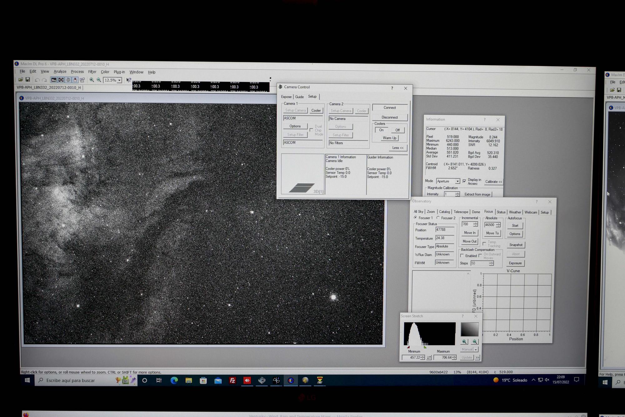Open the zoom percentage dropdown (12.5%)
The width and height of the screenshot is (625, 417).
coord(119,80)
